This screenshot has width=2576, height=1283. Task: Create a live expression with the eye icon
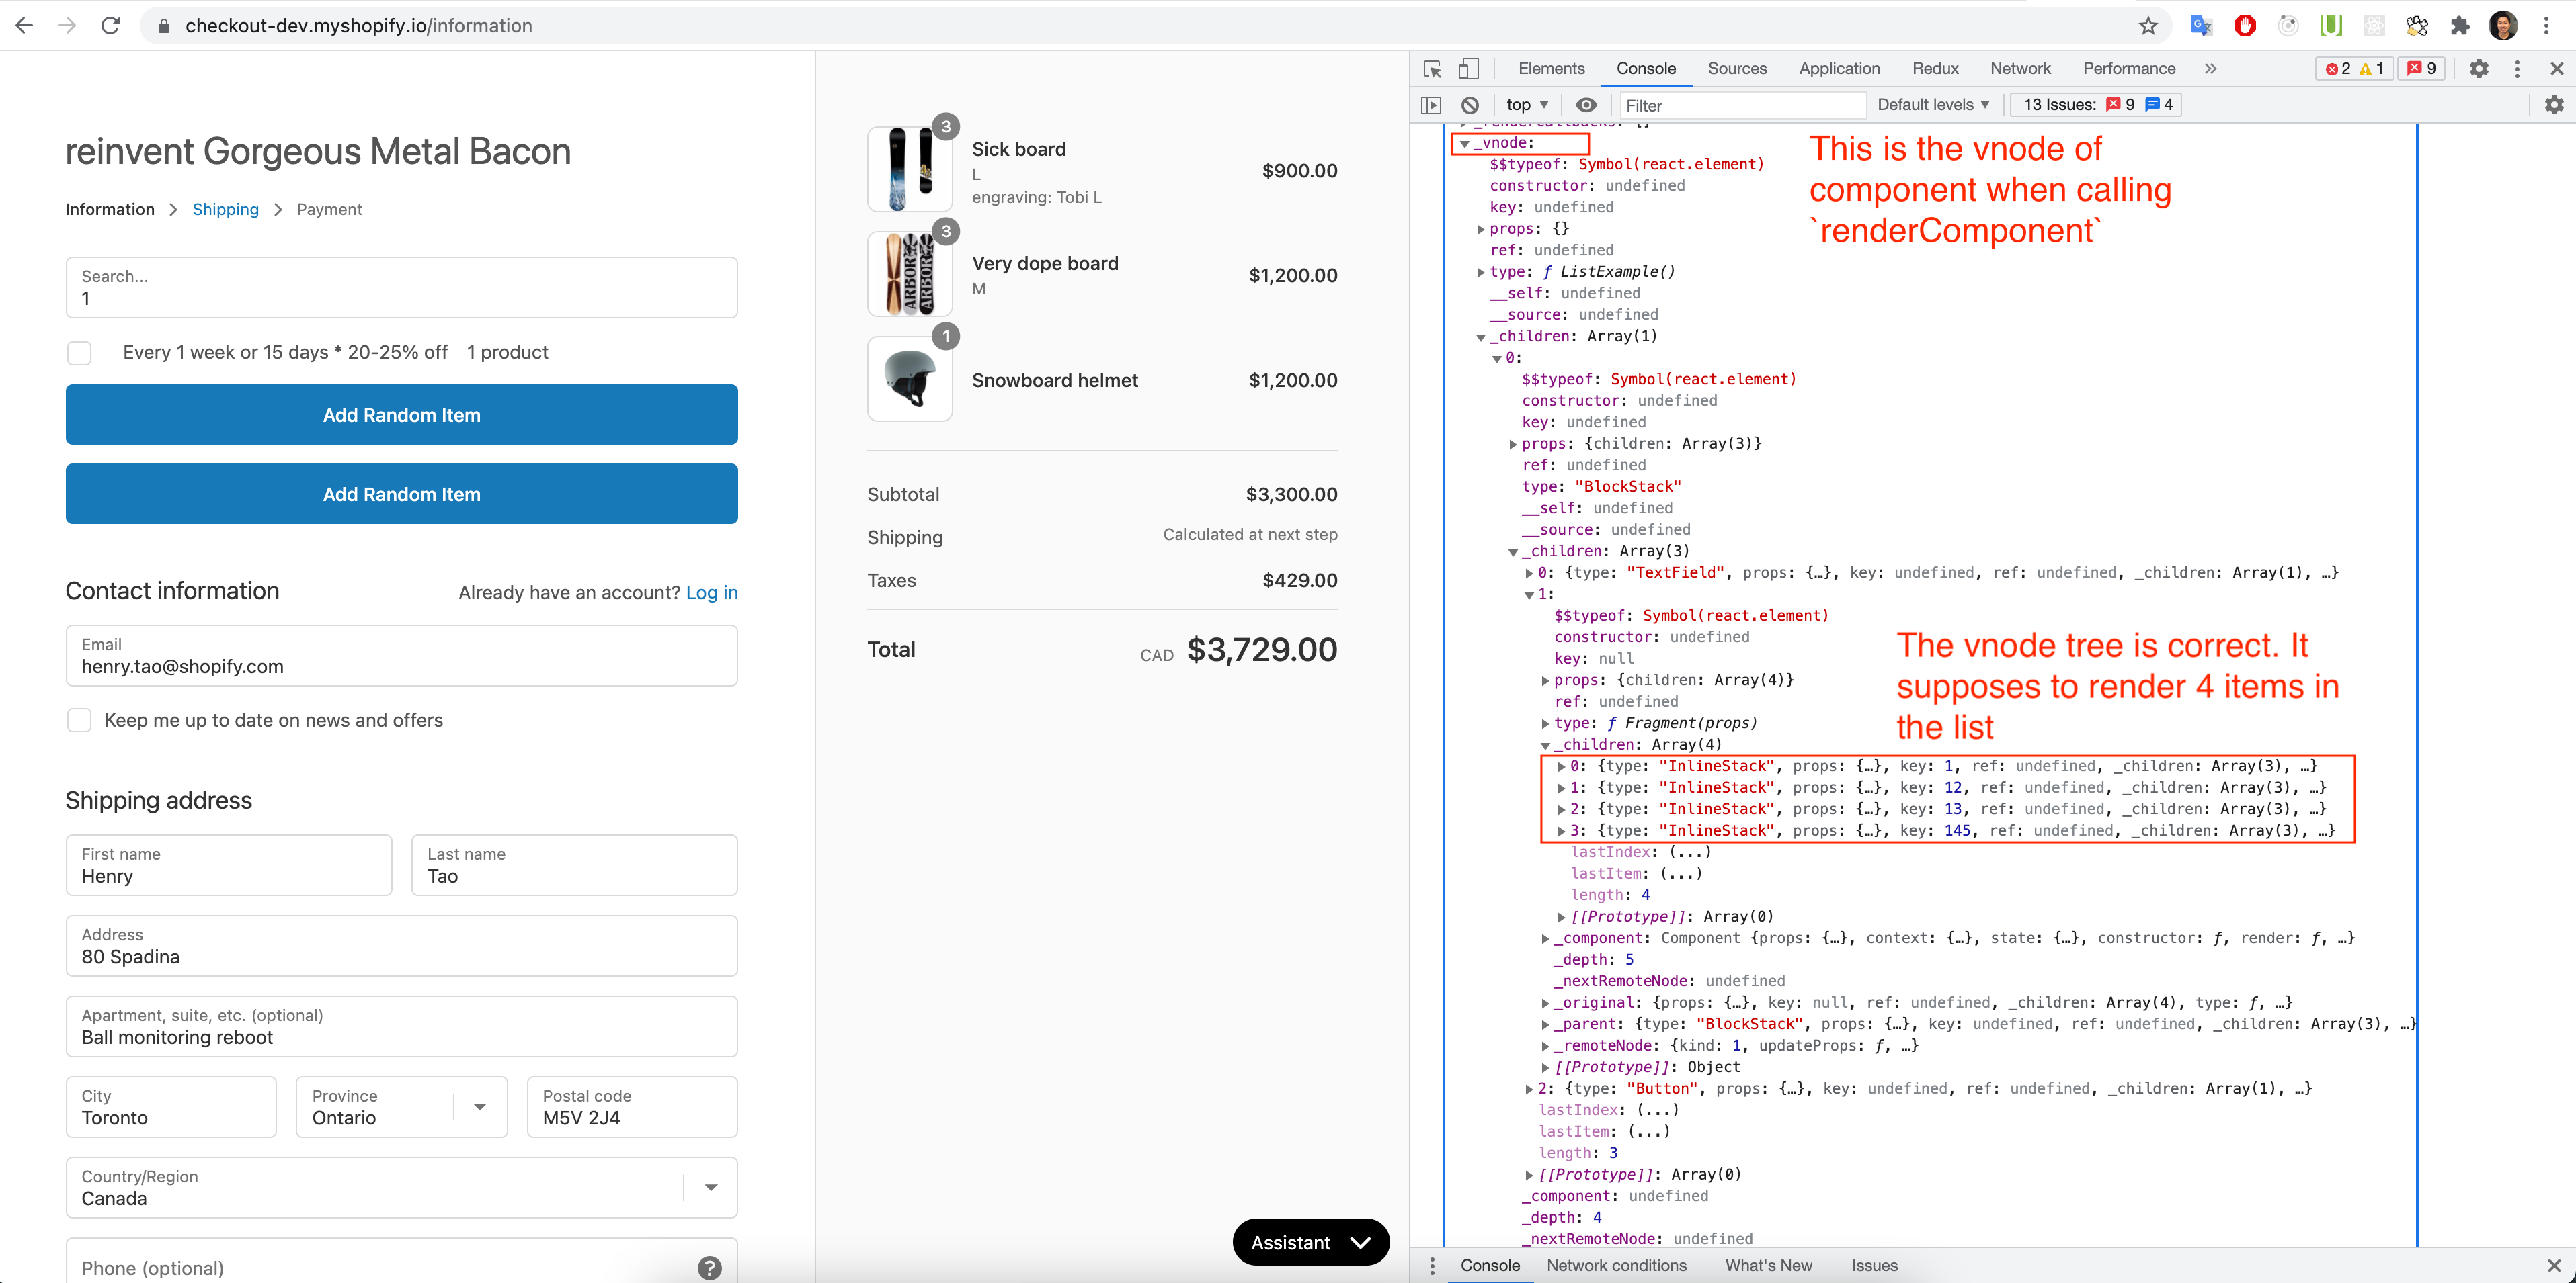(1587, 105)
